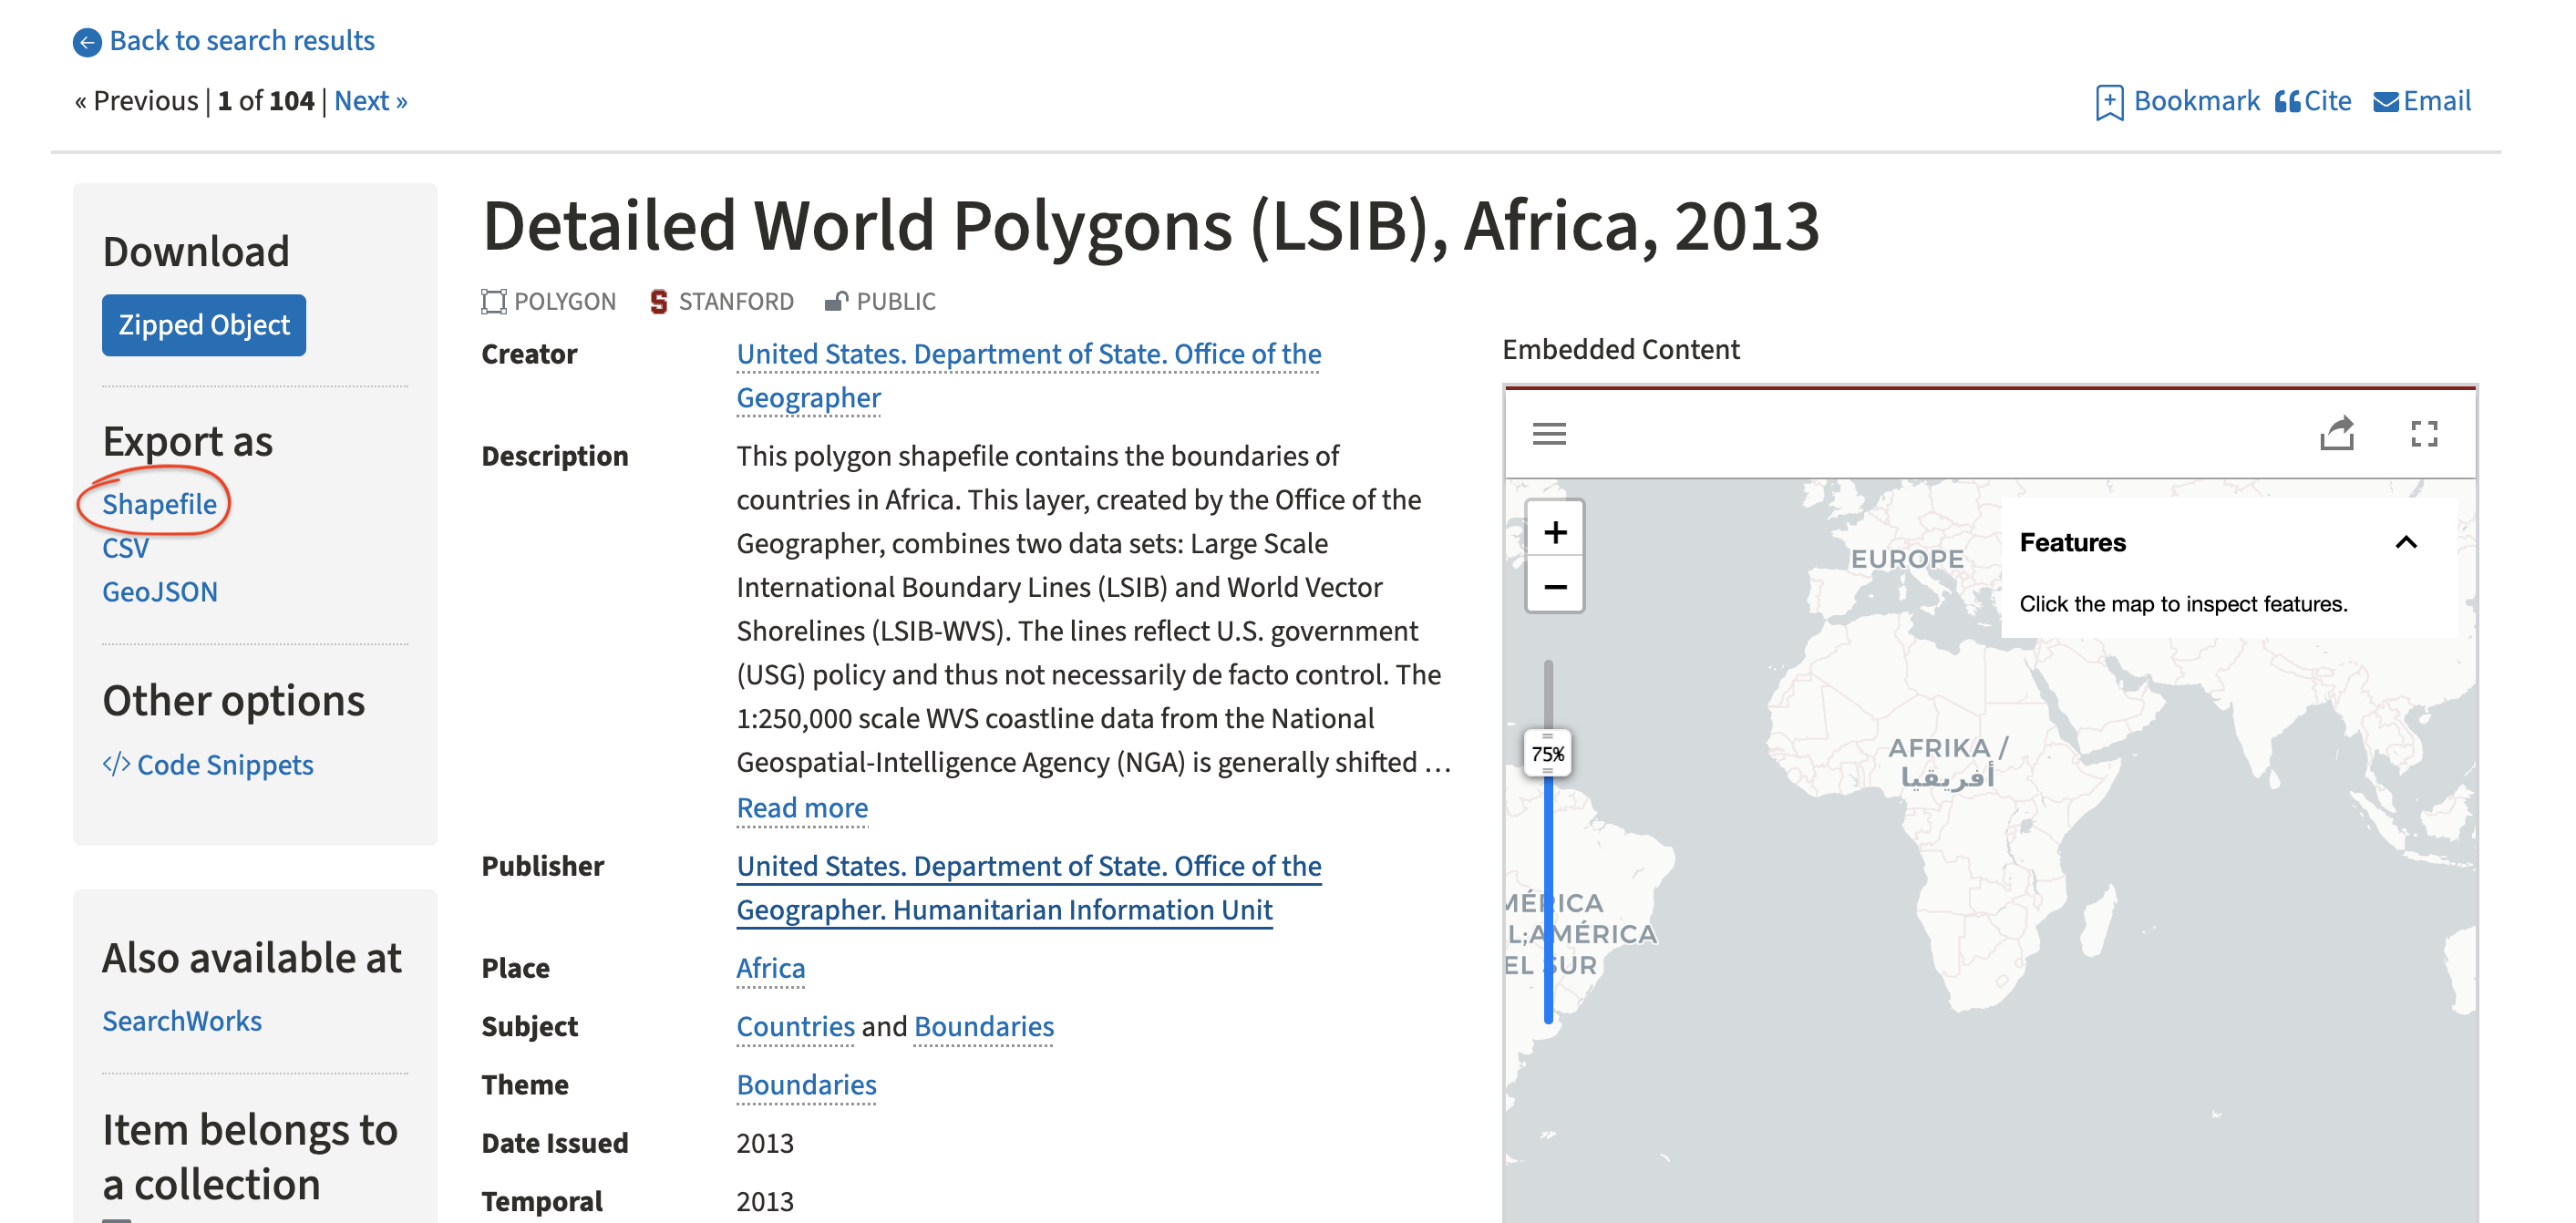Screen dimensions: 2576x1223
Task: Open the map hamburger menu
Action: point(1549,434)
